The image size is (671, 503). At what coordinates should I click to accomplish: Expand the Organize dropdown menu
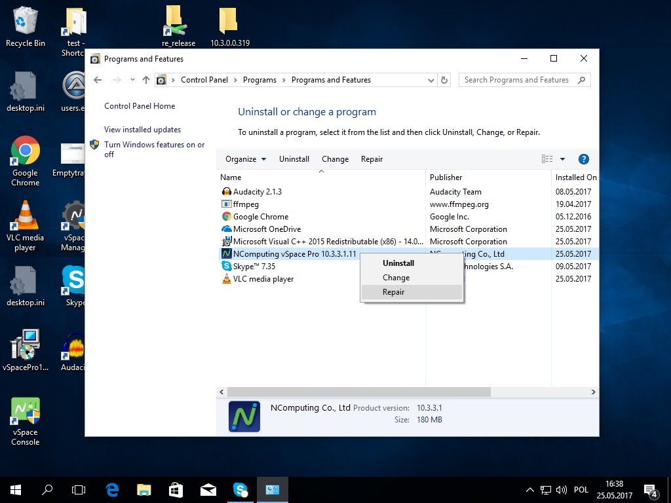246,159
